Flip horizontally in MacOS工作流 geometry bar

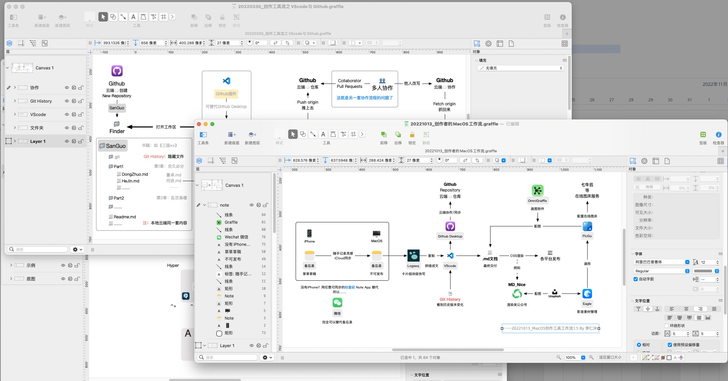point(465,160)
